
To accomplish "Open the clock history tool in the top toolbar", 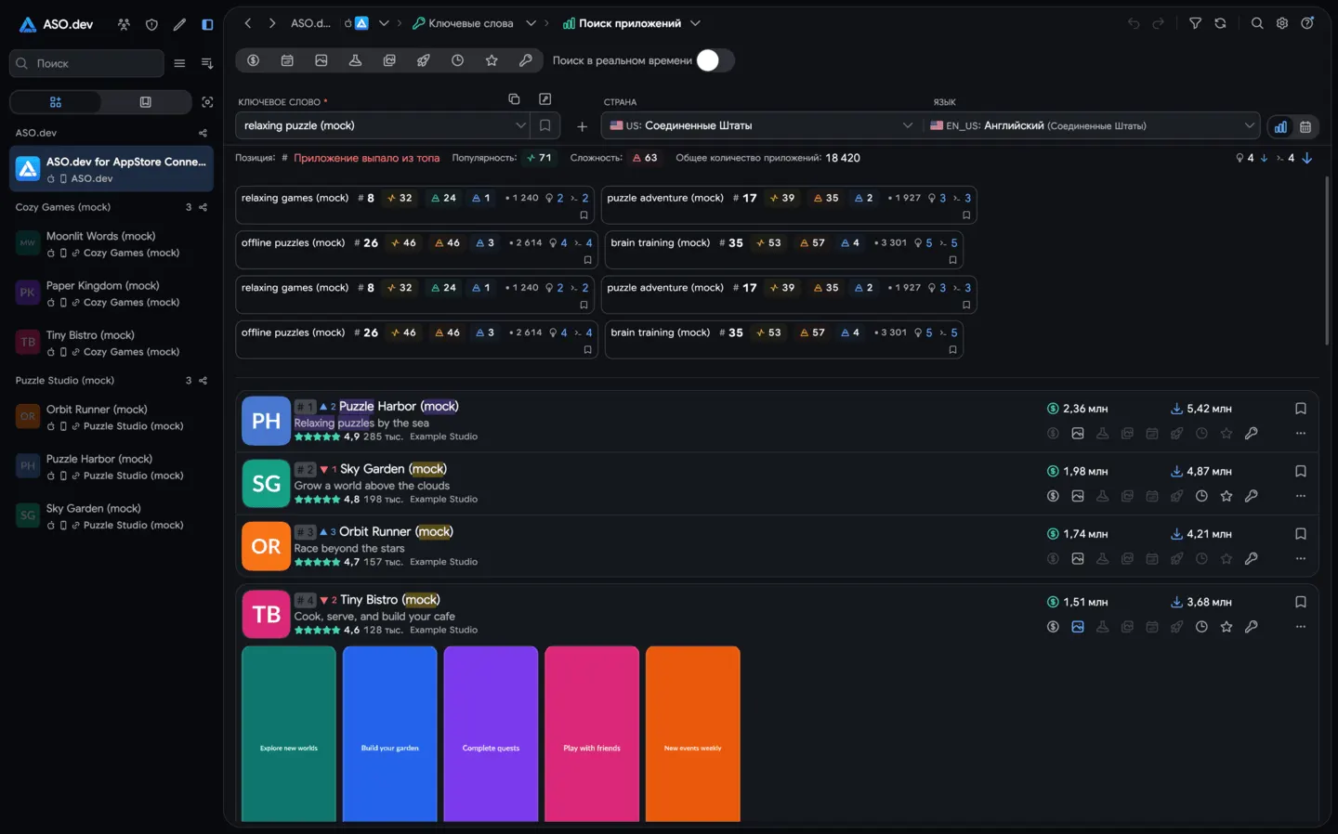I will 457,60.
